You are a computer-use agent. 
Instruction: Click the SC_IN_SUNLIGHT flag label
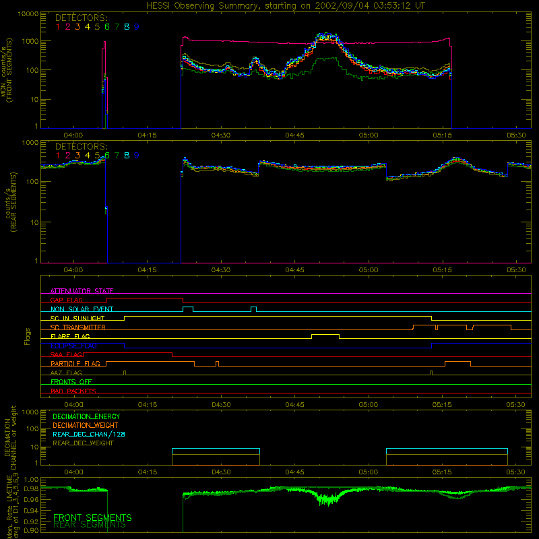(77, 318)
